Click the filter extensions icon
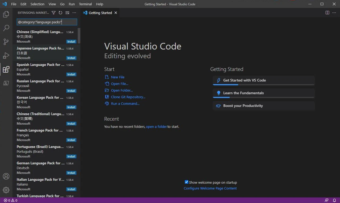340x203 pixels. tap(54, 13)
